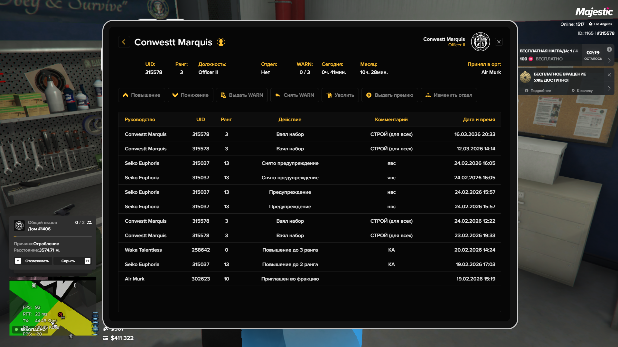Expand free reward panel chevron arrow

tap(609, 60)
